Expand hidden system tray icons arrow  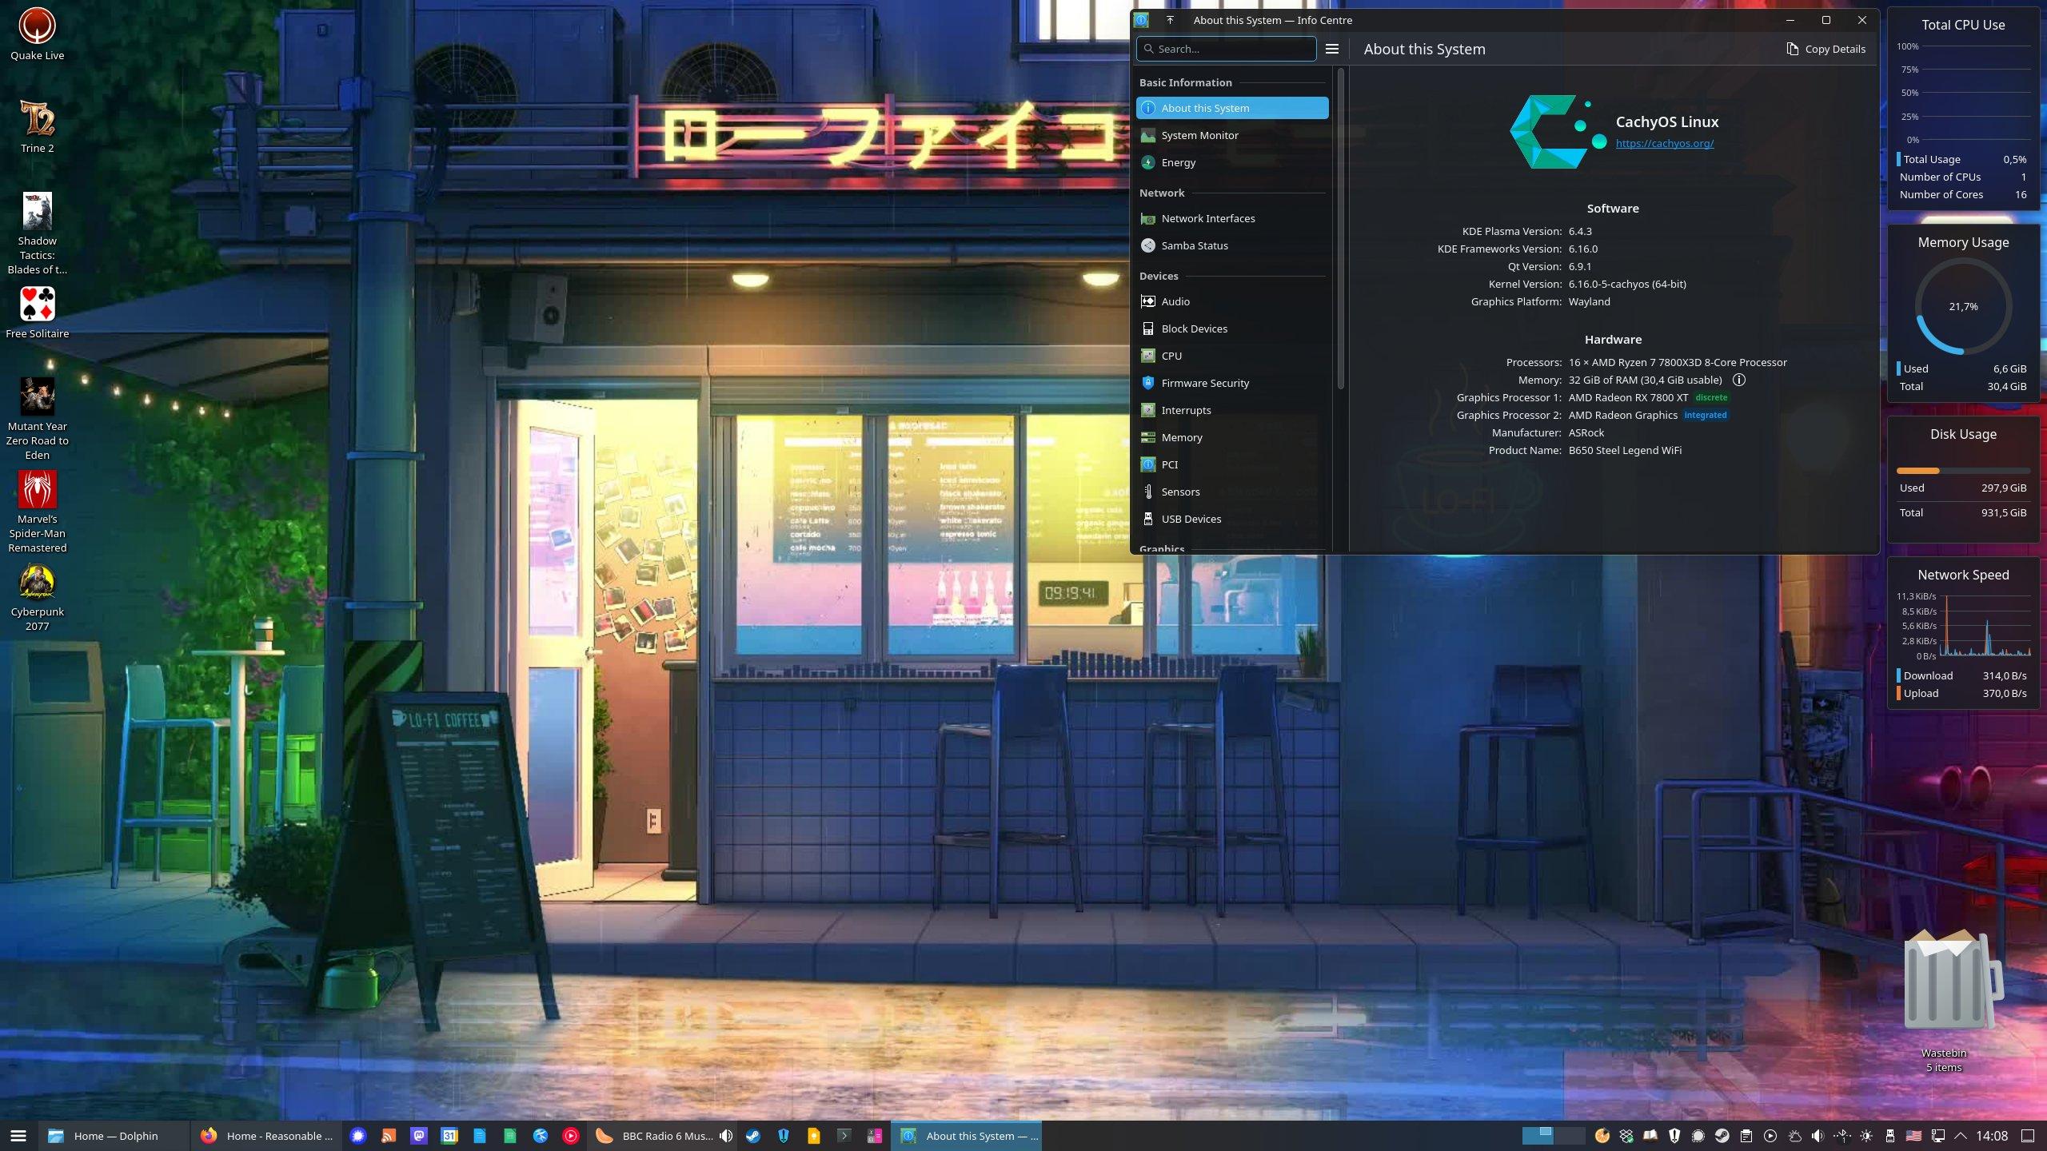1961,1136
